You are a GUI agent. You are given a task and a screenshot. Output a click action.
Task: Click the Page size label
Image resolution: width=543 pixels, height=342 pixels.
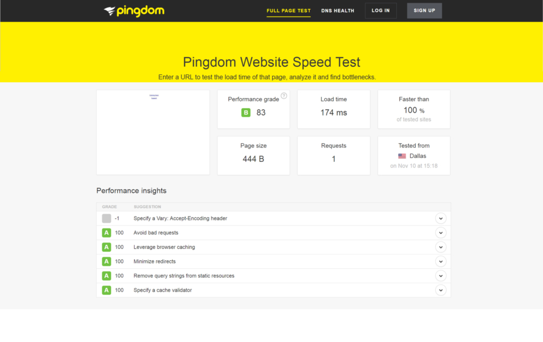[x=253, y=146]
